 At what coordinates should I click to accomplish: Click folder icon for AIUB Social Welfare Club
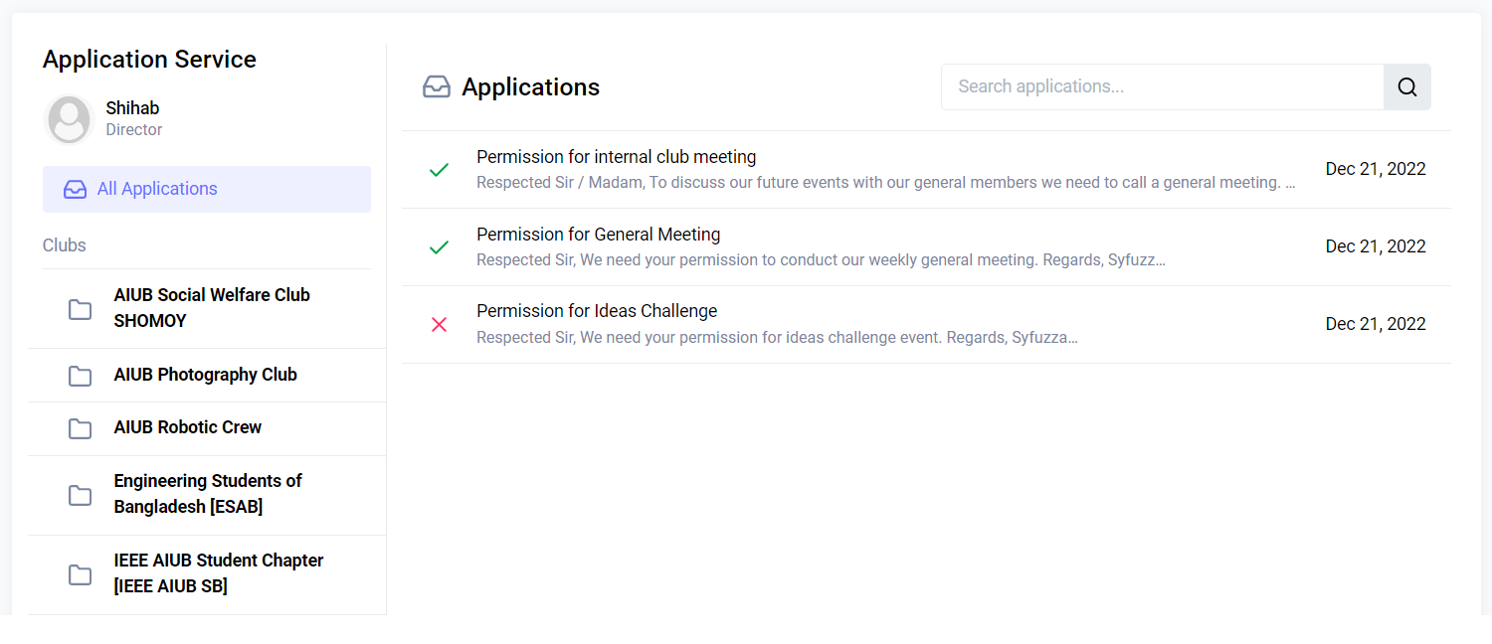click(81, 309)
